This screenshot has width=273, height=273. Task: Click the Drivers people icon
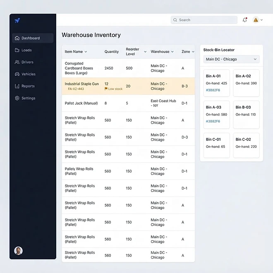tap(17, 62)
